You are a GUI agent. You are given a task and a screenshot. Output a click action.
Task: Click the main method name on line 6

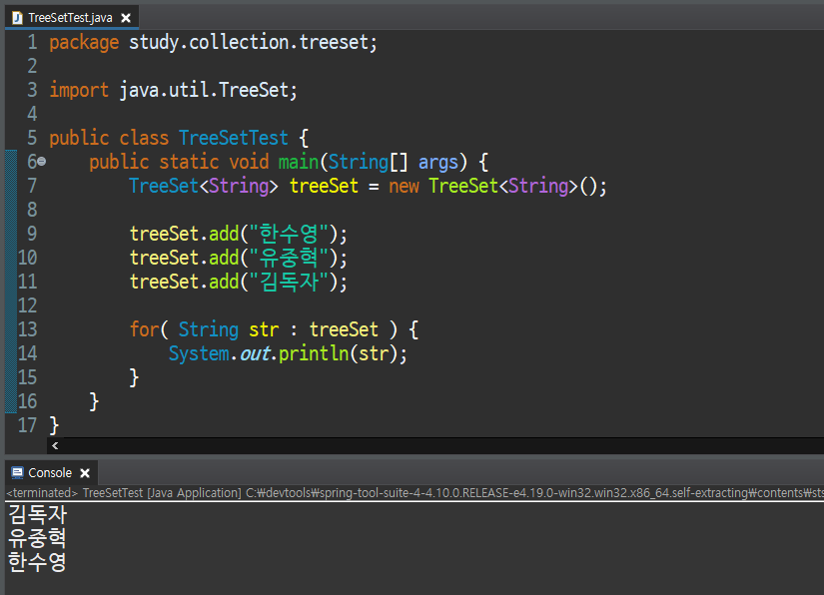click(299, 162)
